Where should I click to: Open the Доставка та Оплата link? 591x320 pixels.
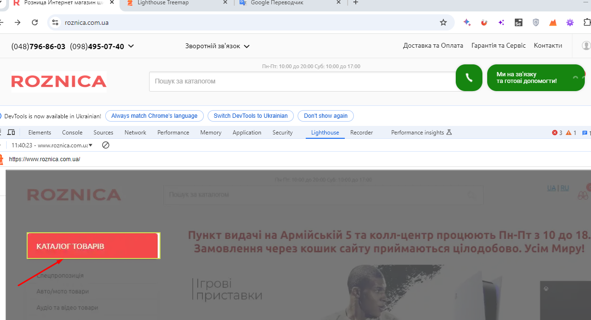[x=433, y=46]
